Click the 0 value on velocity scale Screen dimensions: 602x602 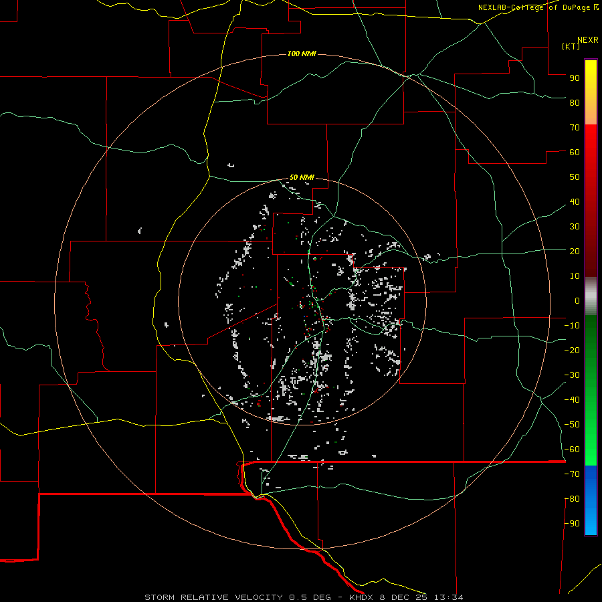point(577,300)
